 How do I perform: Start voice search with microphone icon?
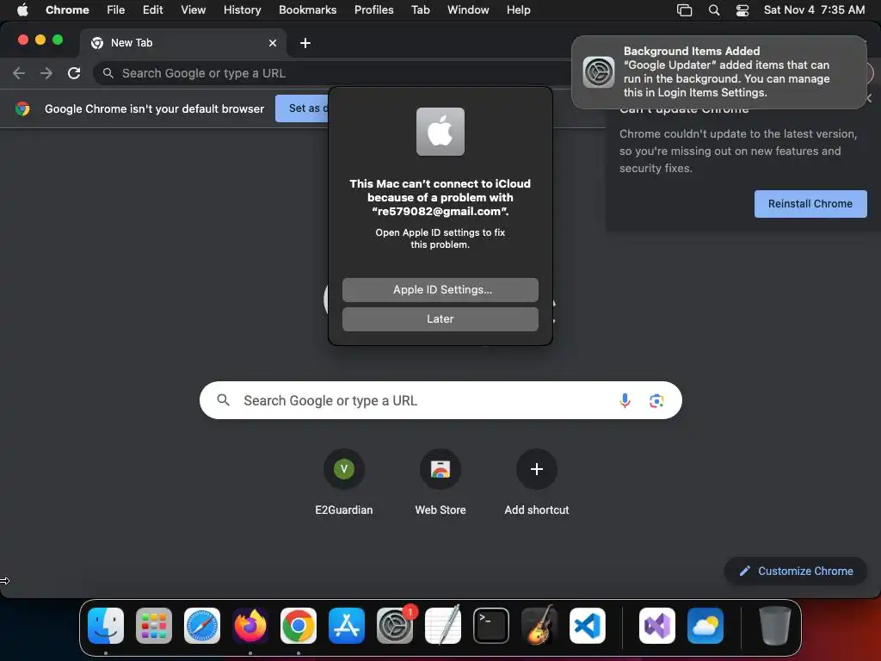pos(625,400)
